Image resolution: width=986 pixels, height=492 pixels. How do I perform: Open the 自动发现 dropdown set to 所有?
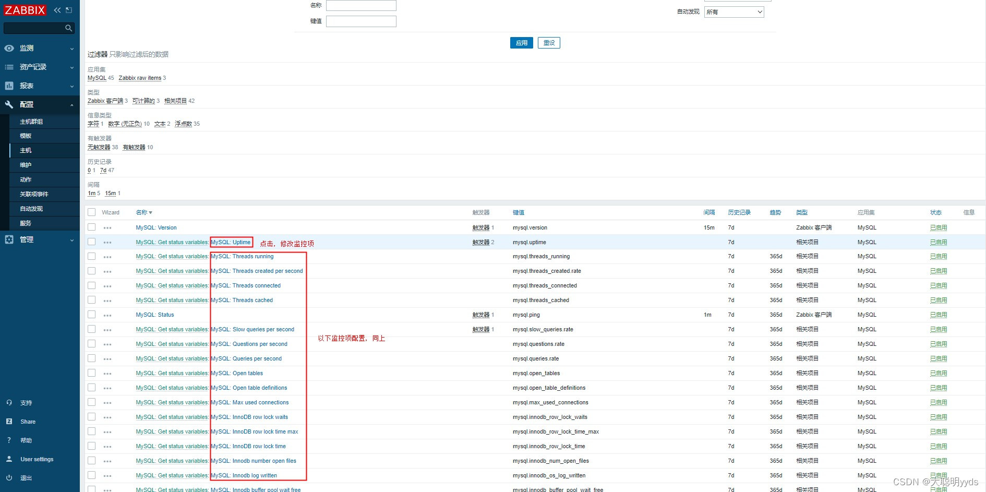coord(734,12)
